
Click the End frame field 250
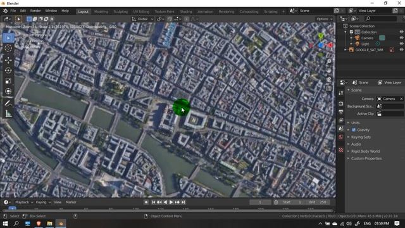point(318,202)
